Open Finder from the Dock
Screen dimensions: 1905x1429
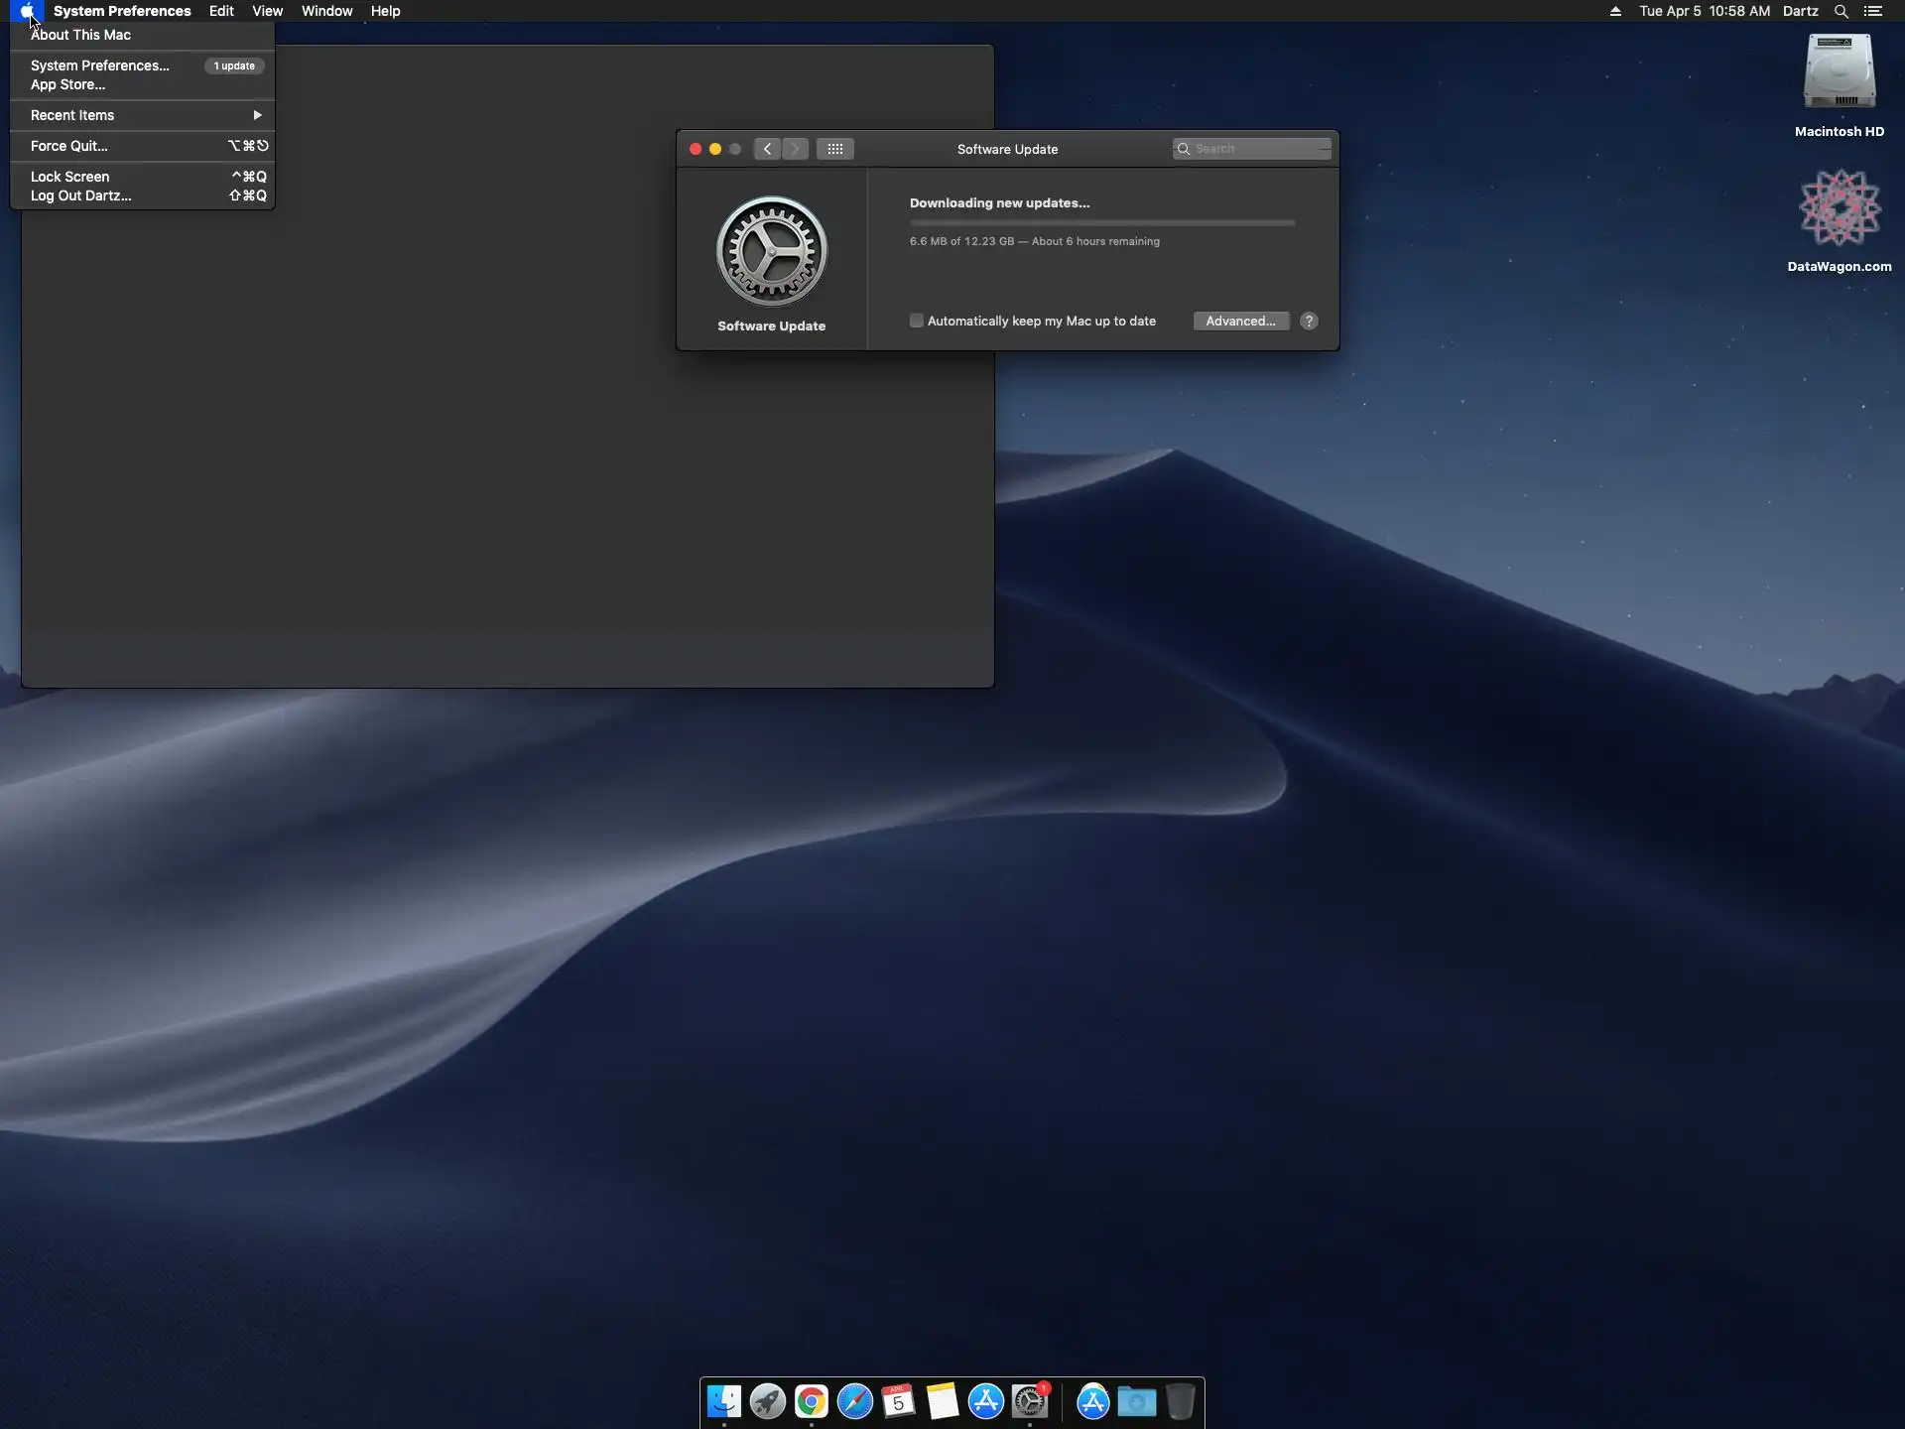pos(724,1401)
